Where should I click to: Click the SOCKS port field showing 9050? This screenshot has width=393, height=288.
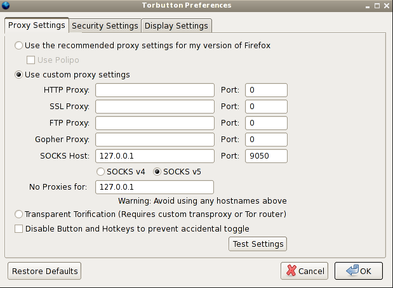click(266, 156)
